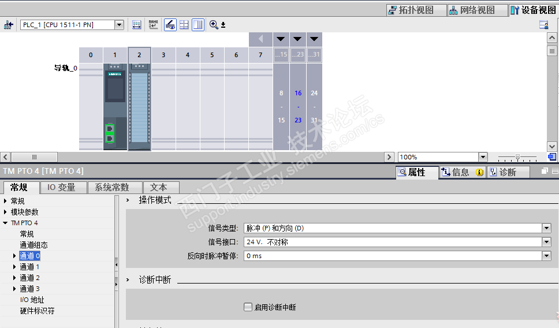This screenshot has width=559, height=328.
Task: Click the download arrow icon beside zoom
Action: click(x=223, y=25)
